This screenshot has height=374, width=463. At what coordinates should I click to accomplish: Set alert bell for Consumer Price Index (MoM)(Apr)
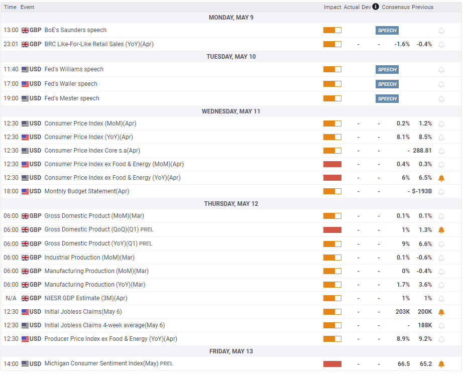pos(441,124)
